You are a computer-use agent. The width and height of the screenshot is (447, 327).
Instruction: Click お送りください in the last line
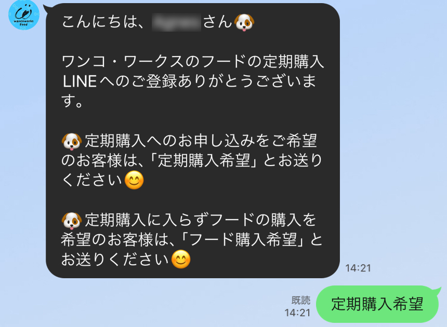115,260
